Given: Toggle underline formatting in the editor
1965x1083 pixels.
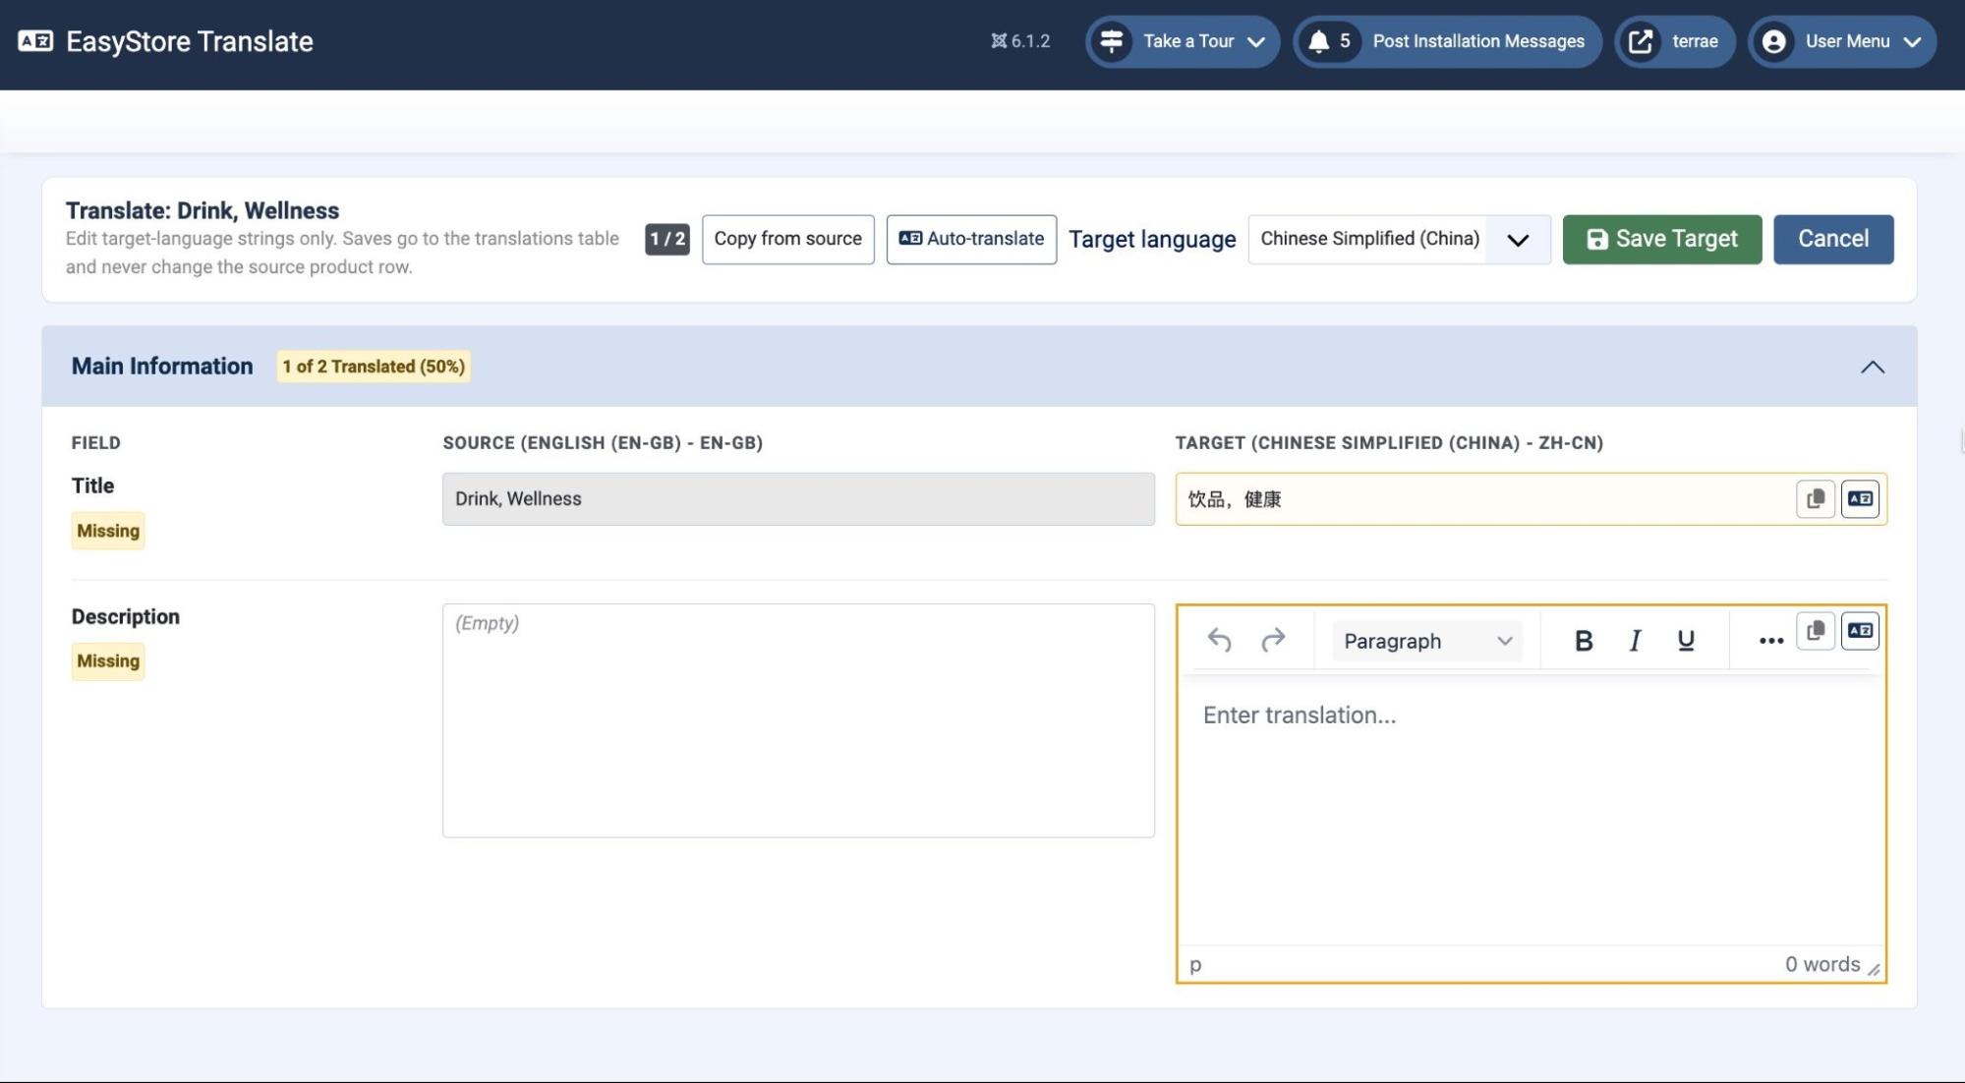Looking at the screenshot, I should pyautogui.click(x=1686, y=641).
